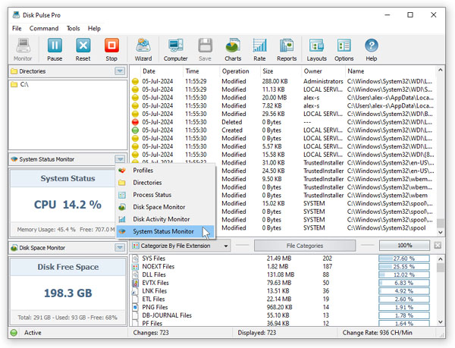Click the green Active status icon

point(14,333)
